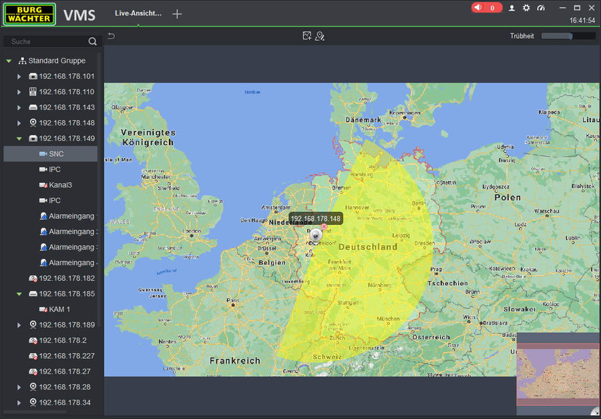Click the red alarm speaker counter

pyautogui.click(x=486, y=8)
